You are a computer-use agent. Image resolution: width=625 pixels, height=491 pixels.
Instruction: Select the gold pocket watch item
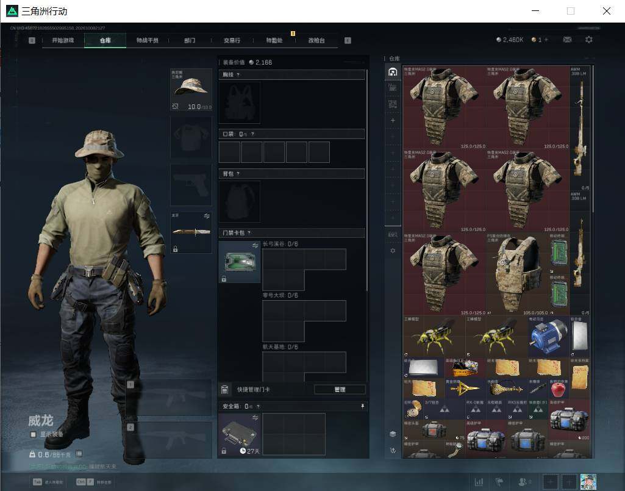[x=413, y=409]
